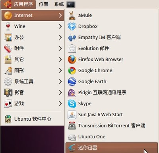Launch Skype from its label
Image resolution: width=159 pixels, height=153 pixels.
(85, 103)
